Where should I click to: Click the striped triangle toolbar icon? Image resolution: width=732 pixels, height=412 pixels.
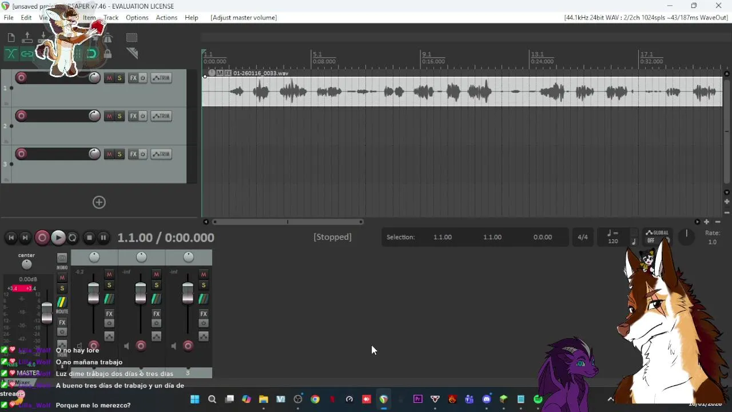(x=132, y=54)
